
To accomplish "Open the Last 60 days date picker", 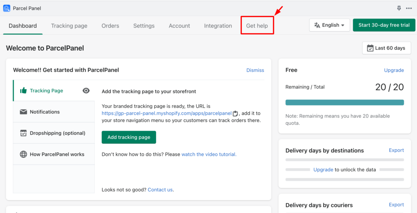I will point(386,48).
